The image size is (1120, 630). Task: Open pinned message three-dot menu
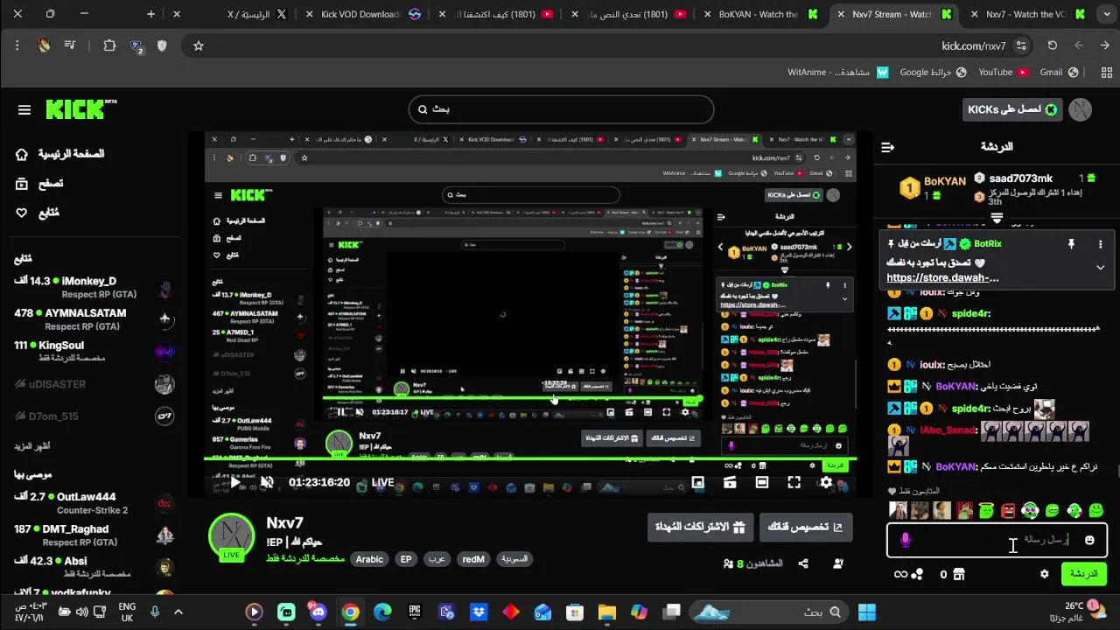pyautogui.click(x=1100, y=244)
